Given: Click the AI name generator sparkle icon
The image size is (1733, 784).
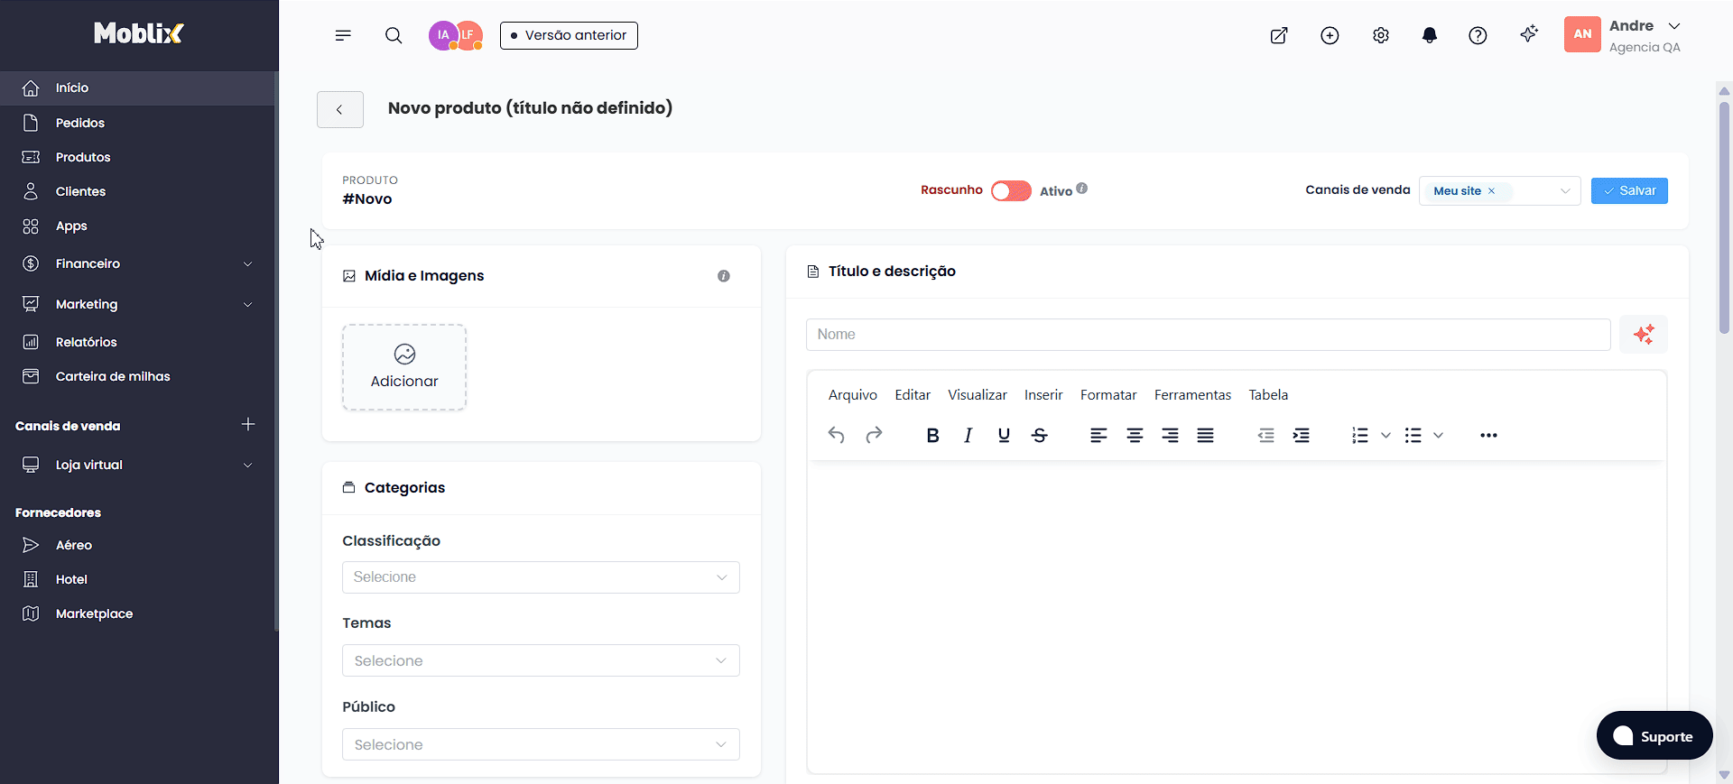Looking at the screenshot, I should [x=1643, y=335].
